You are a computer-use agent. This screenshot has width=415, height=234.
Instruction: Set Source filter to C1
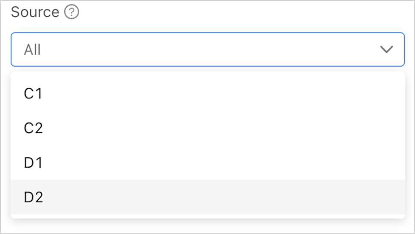[x=33, y=94]
